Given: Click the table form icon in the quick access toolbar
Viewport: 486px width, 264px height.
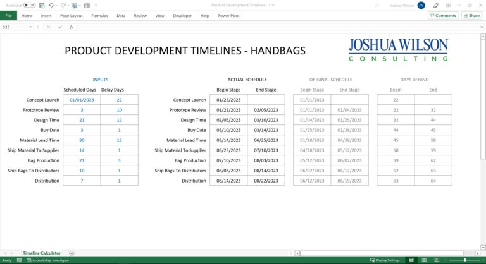Looking at the screenshot, I should pyautogui.click(x=87, y=5).
